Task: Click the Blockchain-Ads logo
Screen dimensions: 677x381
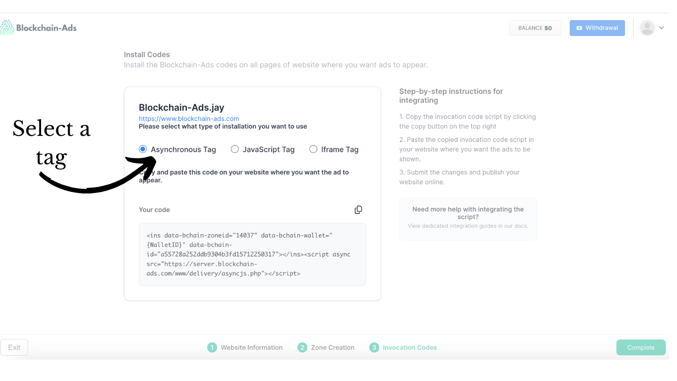Action: pyautogui.click(x=39, y=28)
